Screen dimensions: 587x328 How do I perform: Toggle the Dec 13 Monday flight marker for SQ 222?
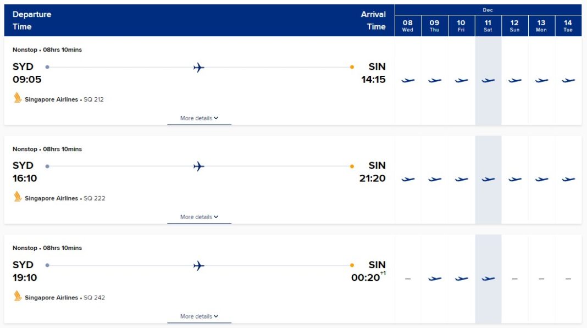point(541,179)
